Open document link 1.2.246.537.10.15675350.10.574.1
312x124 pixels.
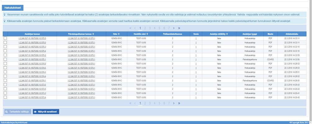(32, 80)
